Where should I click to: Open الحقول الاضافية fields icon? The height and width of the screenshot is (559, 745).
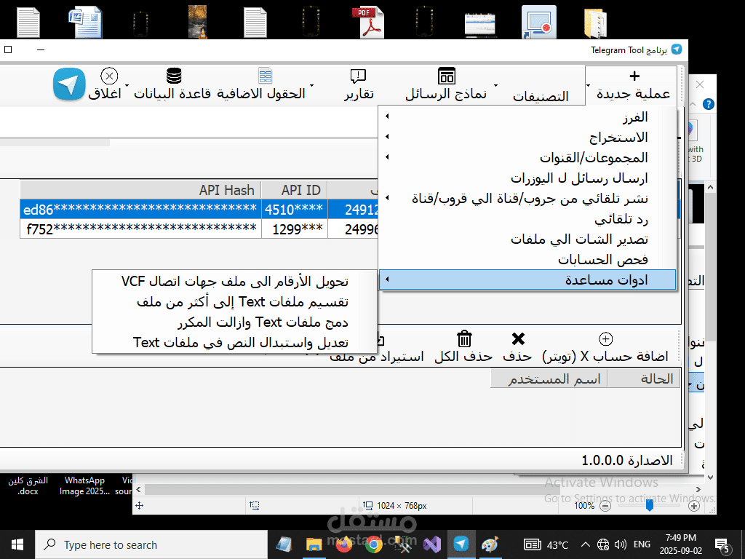(265, 76)
